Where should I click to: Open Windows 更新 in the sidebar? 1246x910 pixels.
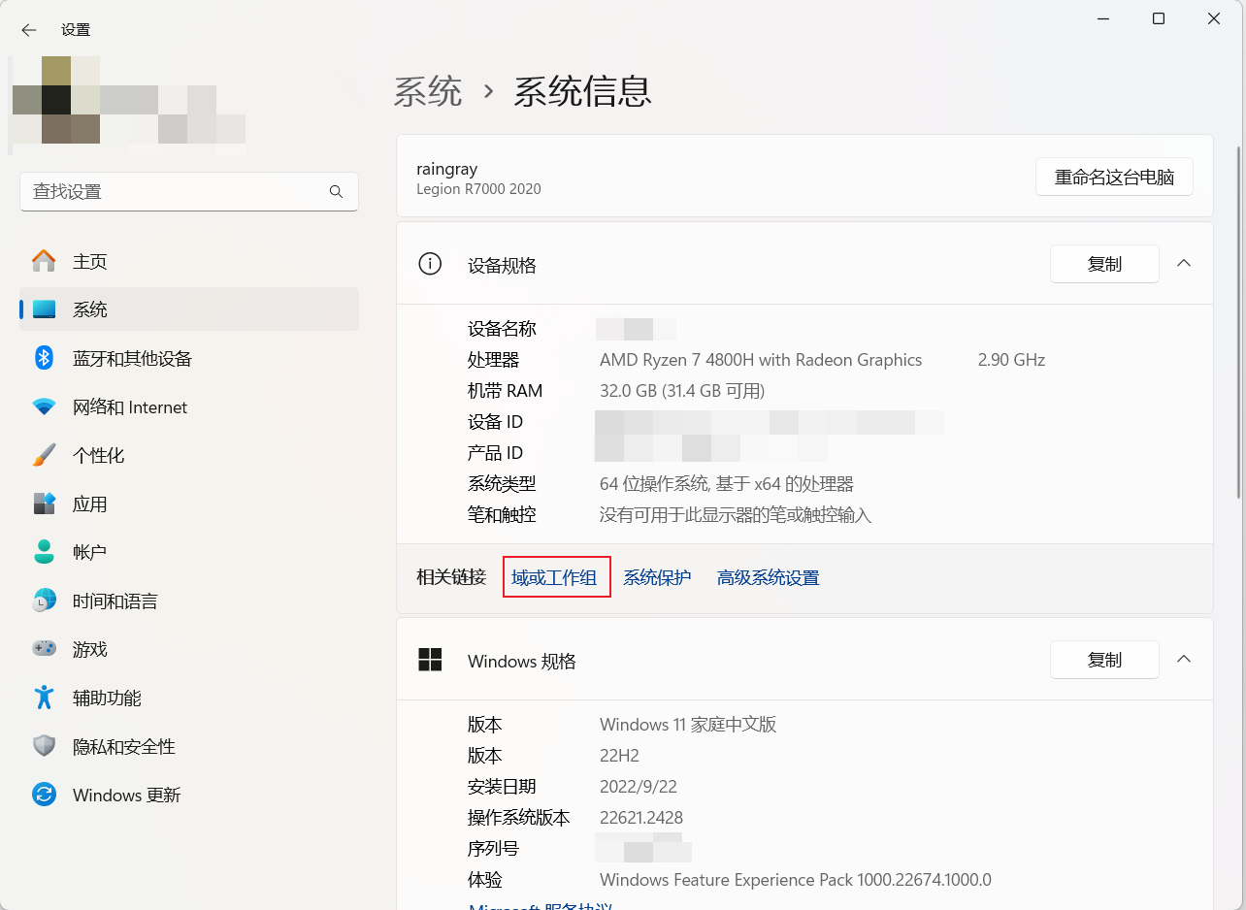[189, 795]
